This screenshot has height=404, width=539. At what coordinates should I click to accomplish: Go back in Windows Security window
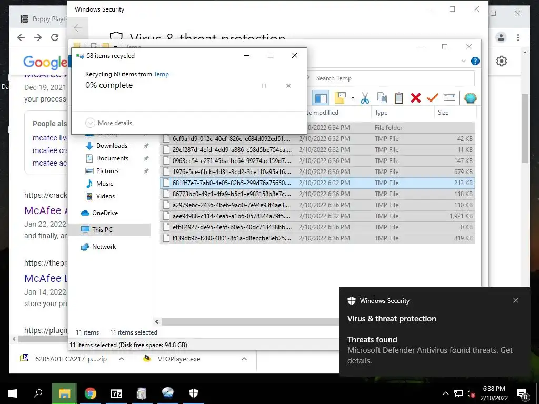(x=78, y=28)
